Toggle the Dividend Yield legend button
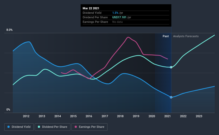This screenshot has width=219, height=135. 19,127
